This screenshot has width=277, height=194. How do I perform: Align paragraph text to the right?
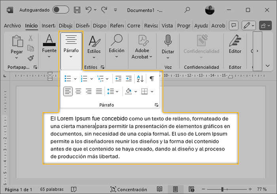89,91
